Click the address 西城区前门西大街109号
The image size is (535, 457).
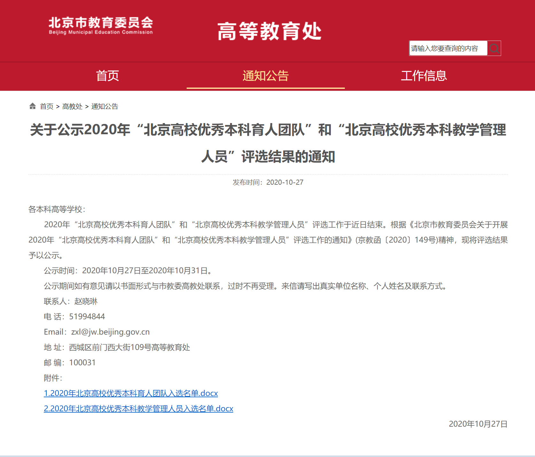(x=110, y=347)
